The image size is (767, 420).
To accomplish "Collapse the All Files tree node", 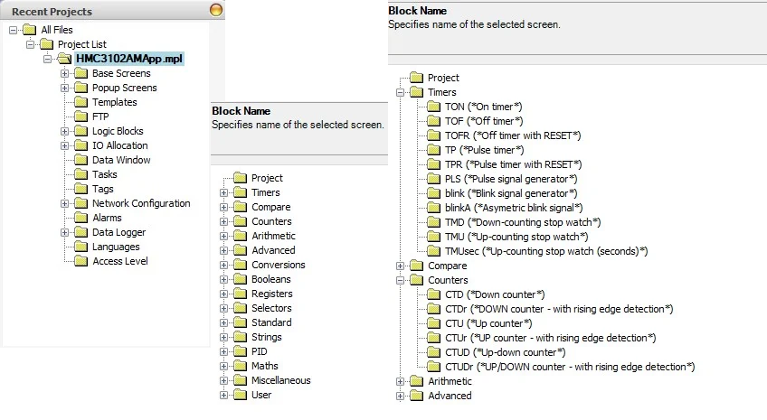I will tap(14, 31).
